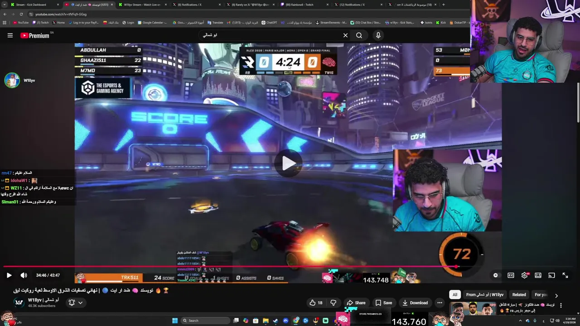Open more actions three-dot menu
This screenshot has height=326, width=580.
[x=440, y=303]
